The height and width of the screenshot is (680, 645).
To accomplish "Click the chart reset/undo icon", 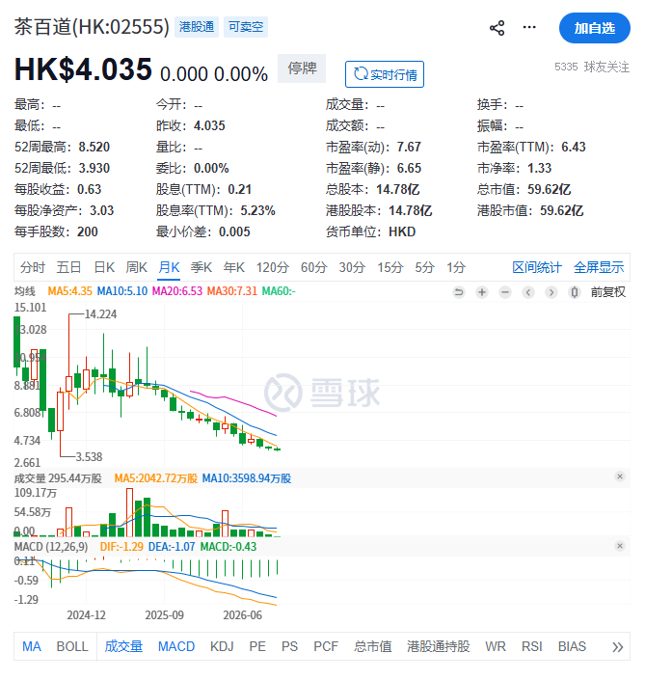I will 459,292.
